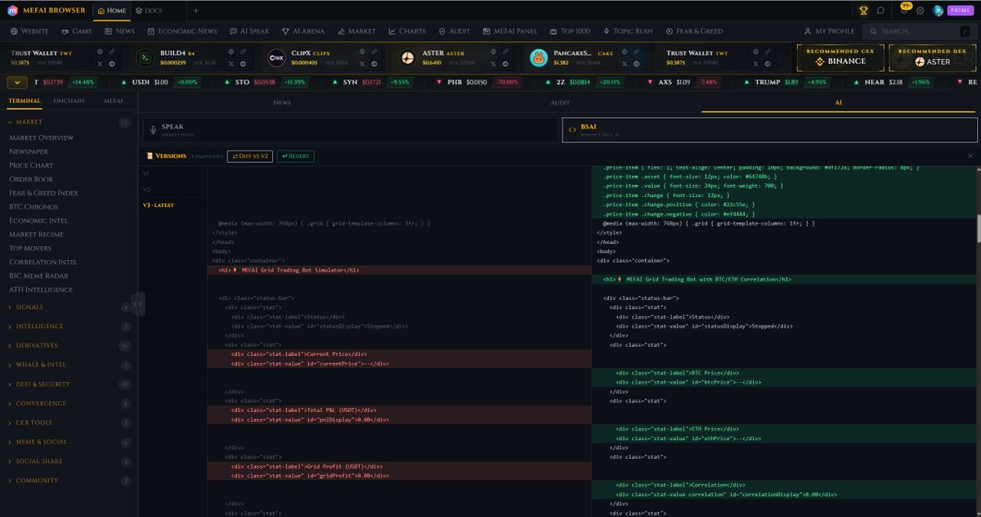Screen dimensions: 981x517
Task: Switch to the Audit panel tab
Action: (x=560, y=103)
